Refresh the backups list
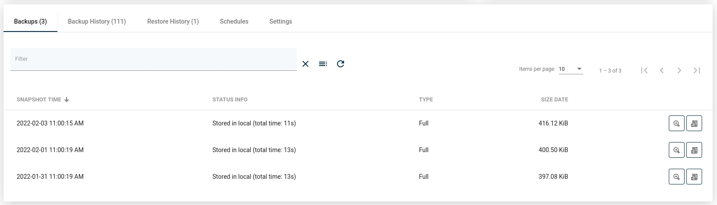 coord(341,64)
